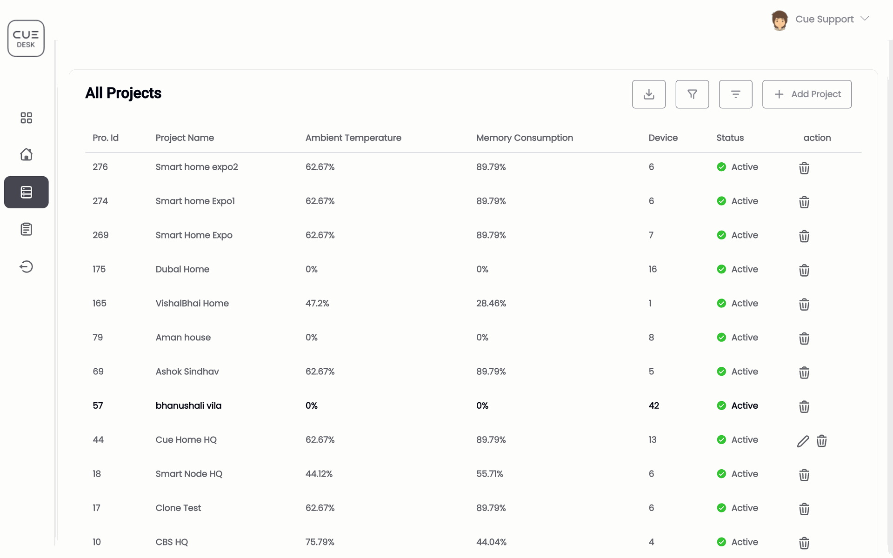The width and height of the screenshot is (893, 558).
Task: Open the funnel filter icon button
Action: pos(692,94)
